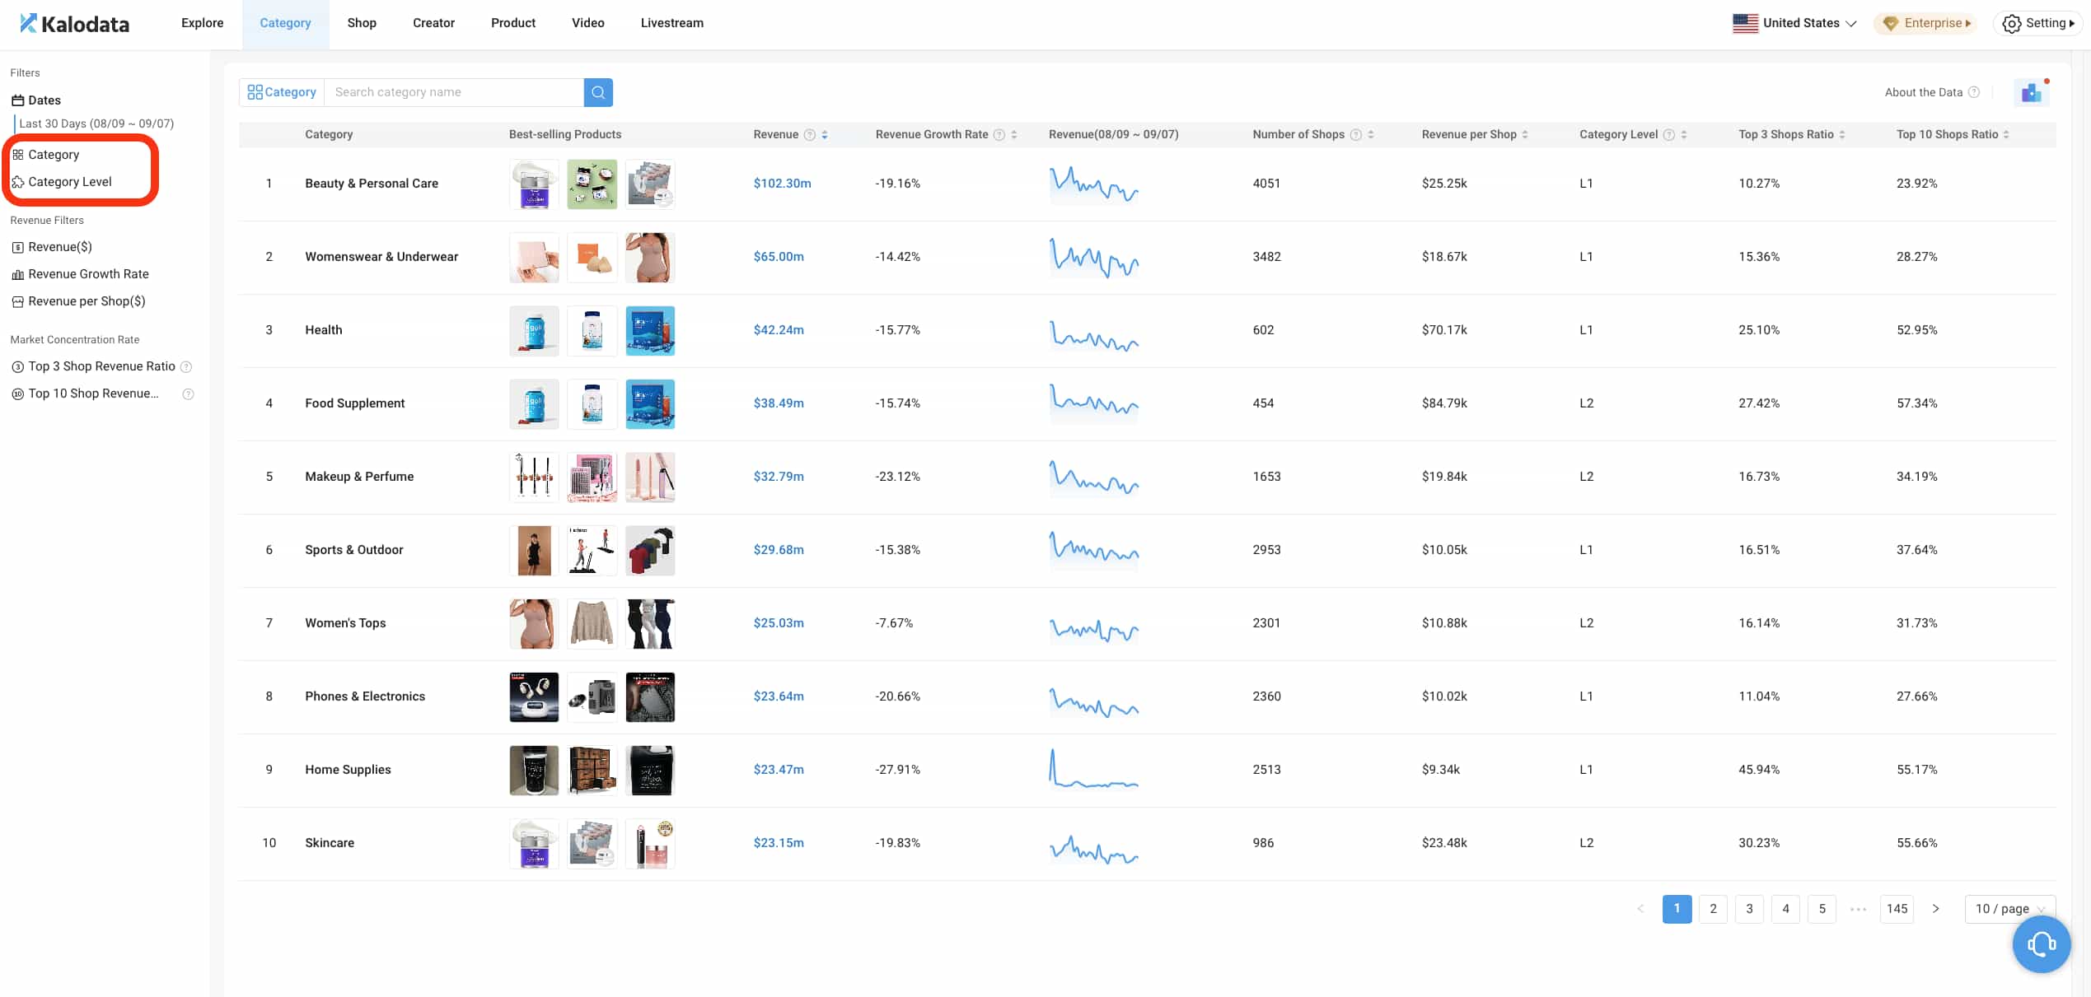Open the United States country dropdown

point(1794,23)
